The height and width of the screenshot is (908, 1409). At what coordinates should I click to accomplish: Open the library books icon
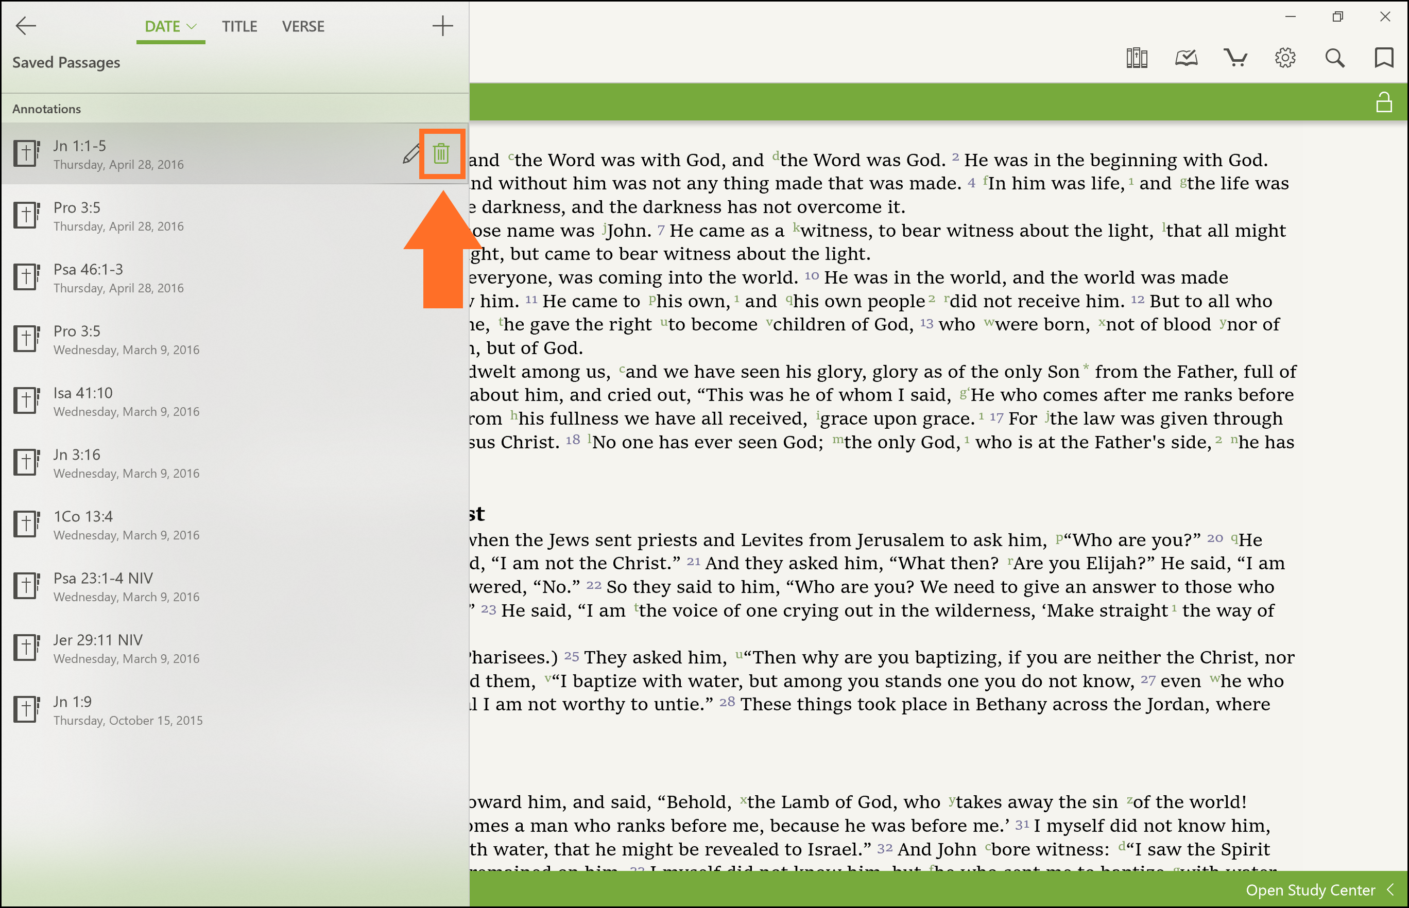tap(1137, 58)
